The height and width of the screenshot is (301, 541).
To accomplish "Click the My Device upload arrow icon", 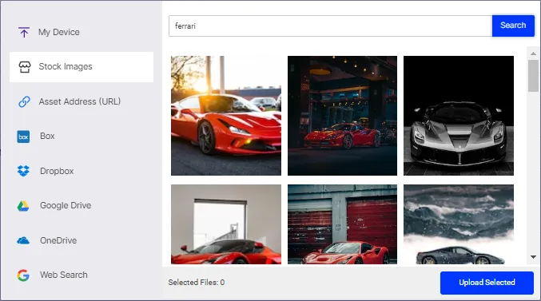I will click(x=24, y=32).
